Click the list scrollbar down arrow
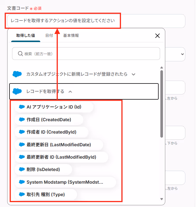 point(162,199)
